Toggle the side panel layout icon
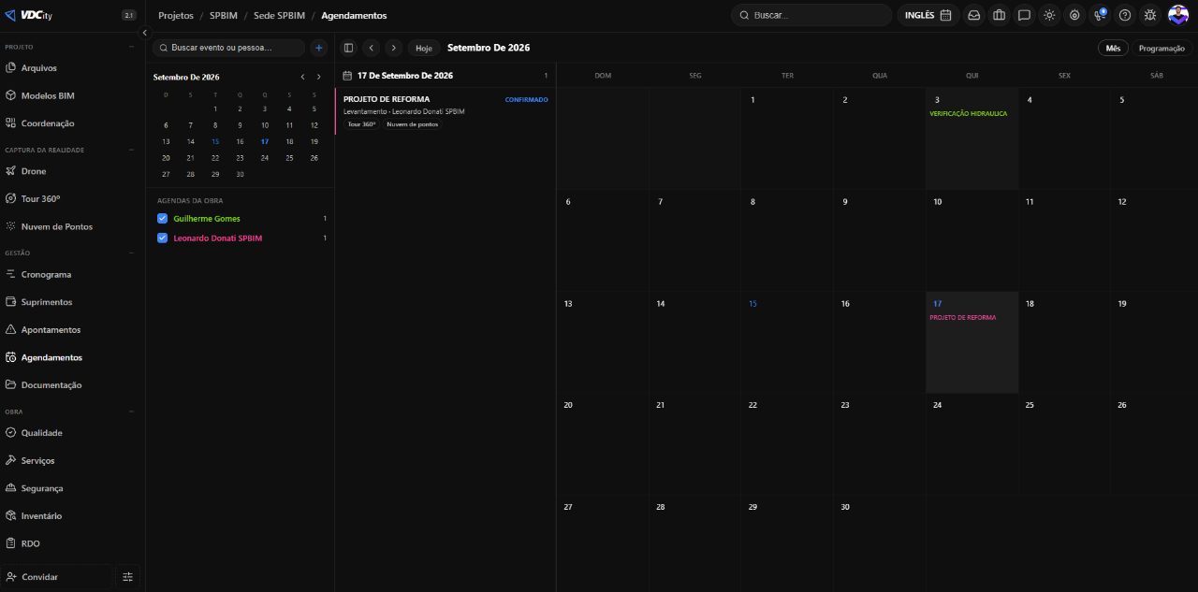Screen dimensions: 1198x592 [x=349, y=48]
